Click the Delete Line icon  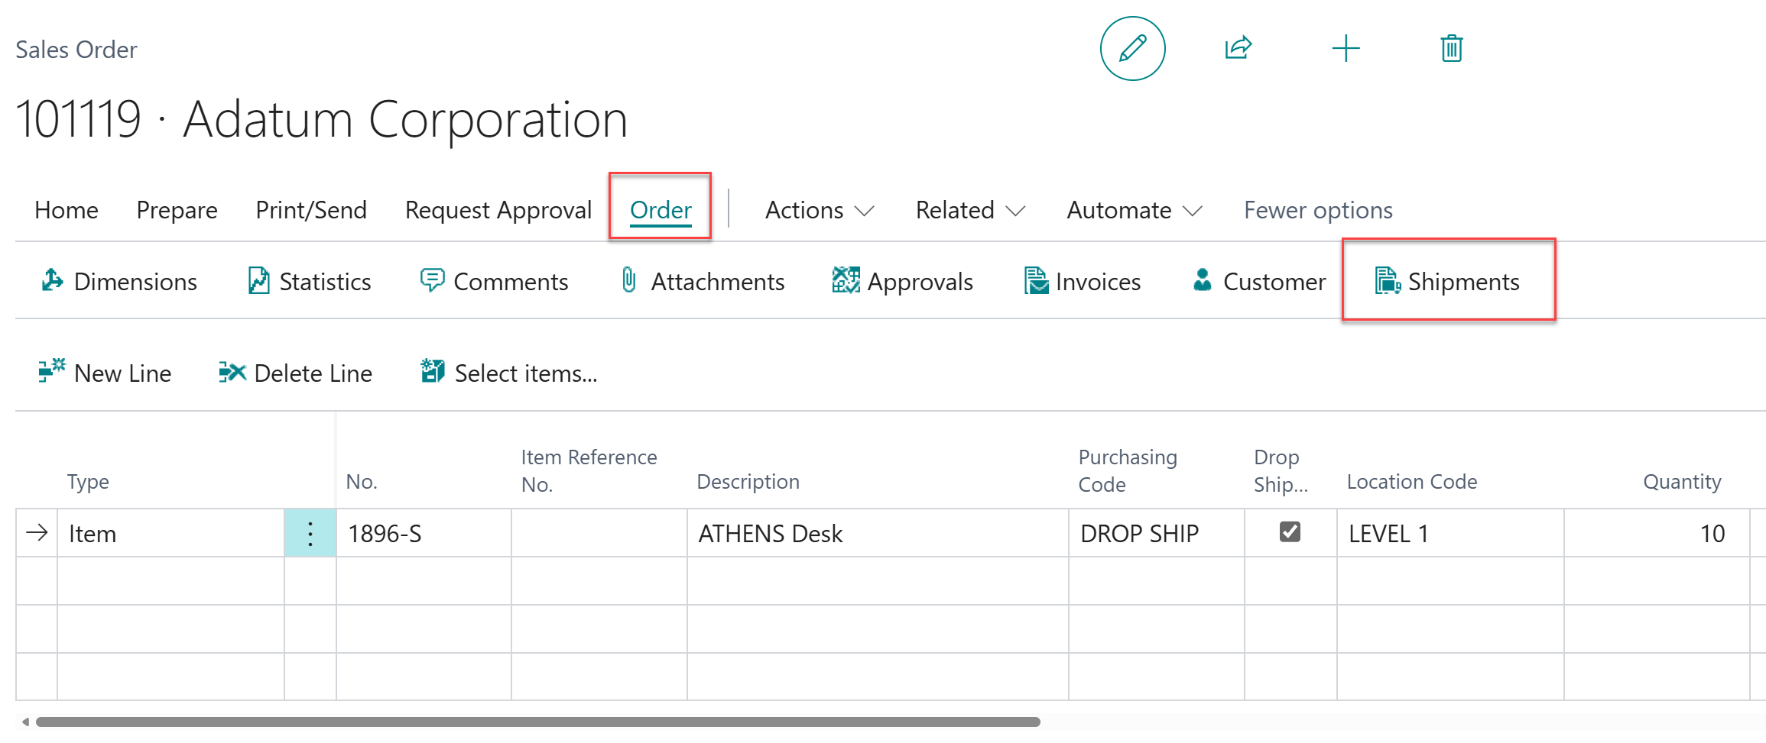pos(232,372)
